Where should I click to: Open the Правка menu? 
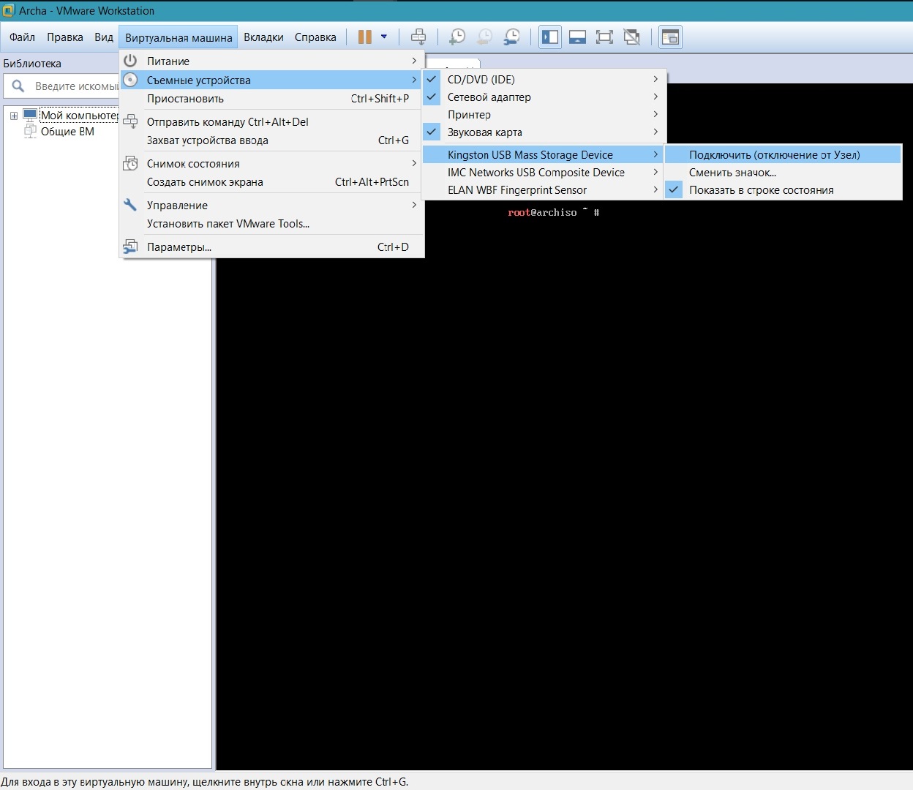tap(65, 37)
